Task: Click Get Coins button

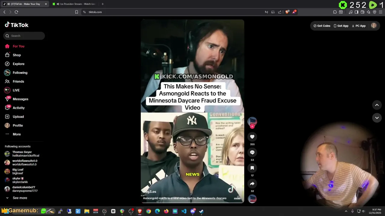Action: click(322, 26)
